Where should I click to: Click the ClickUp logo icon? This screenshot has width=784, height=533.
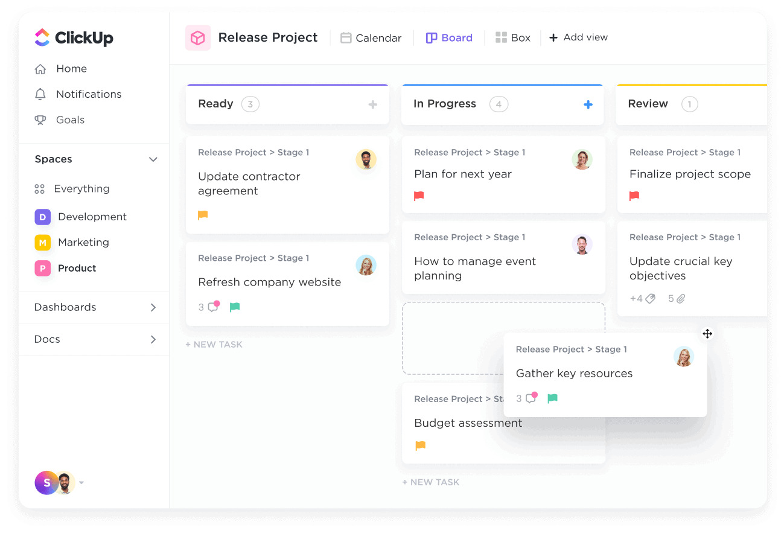click(42, 37)
